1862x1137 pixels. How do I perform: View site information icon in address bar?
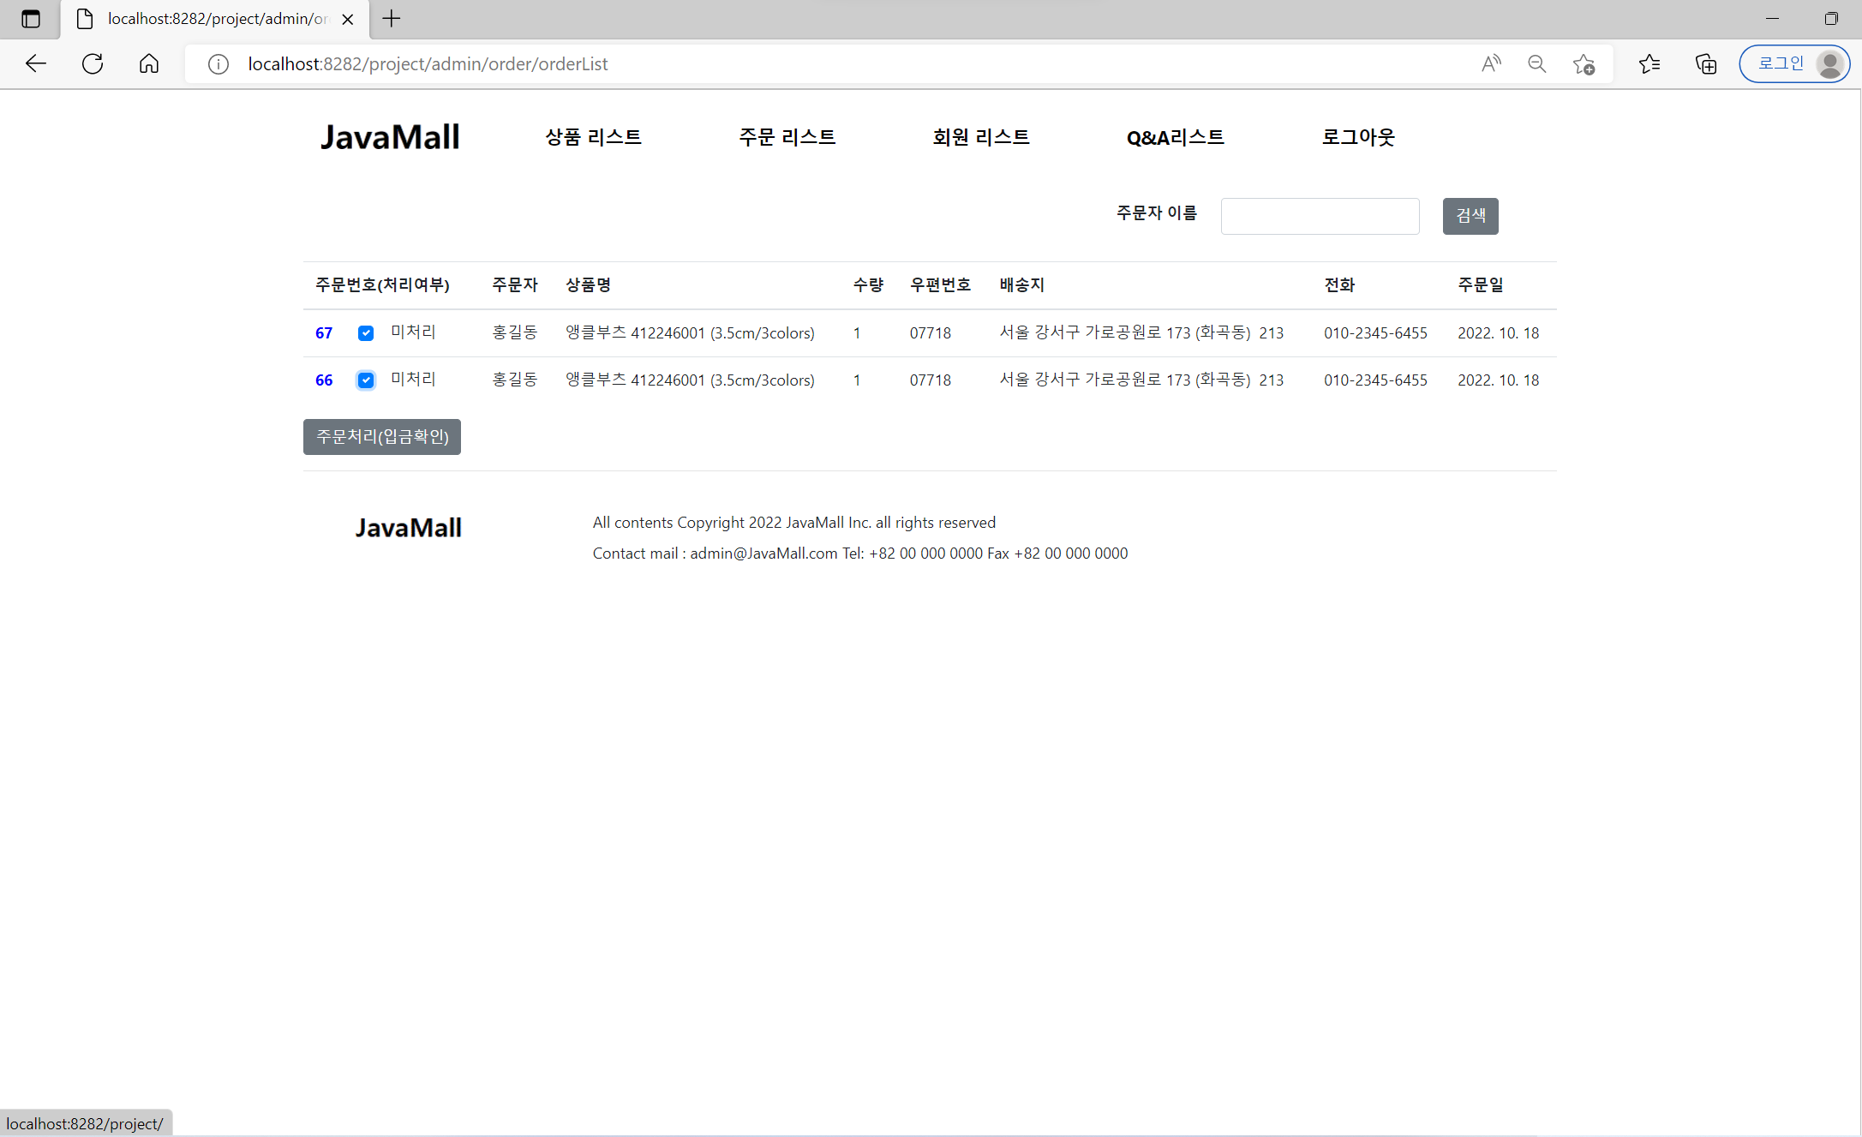click(x=219, y=64)
